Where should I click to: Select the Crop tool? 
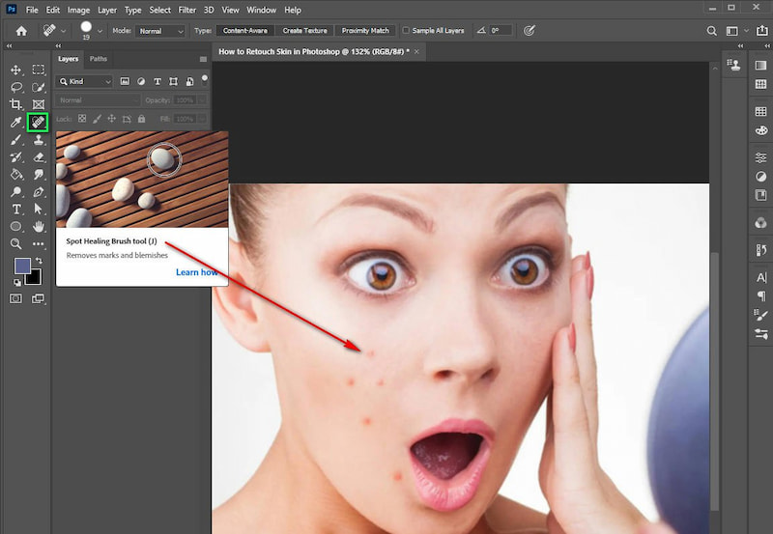[x=15, y=104]
